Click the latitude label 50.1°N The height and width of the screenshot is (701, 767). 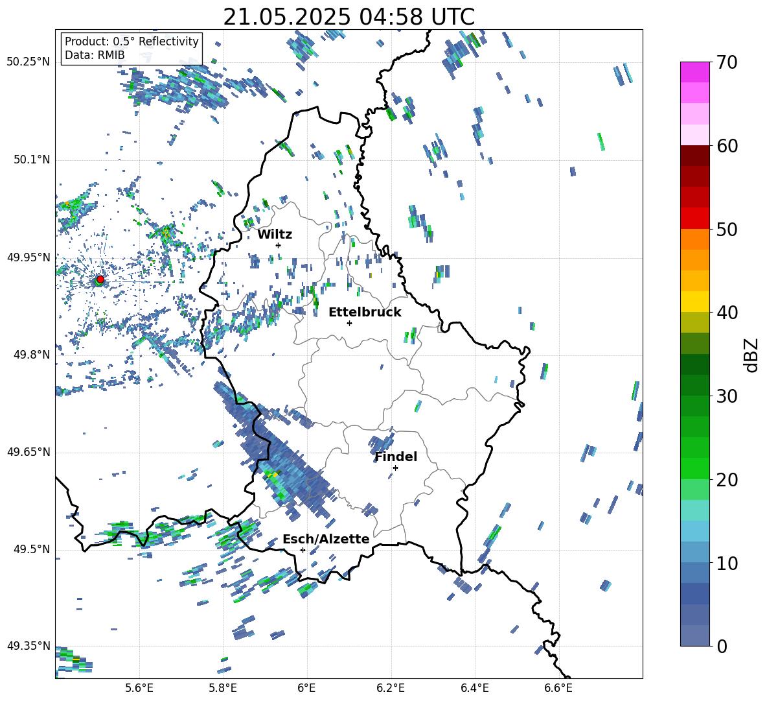point(31,160)
